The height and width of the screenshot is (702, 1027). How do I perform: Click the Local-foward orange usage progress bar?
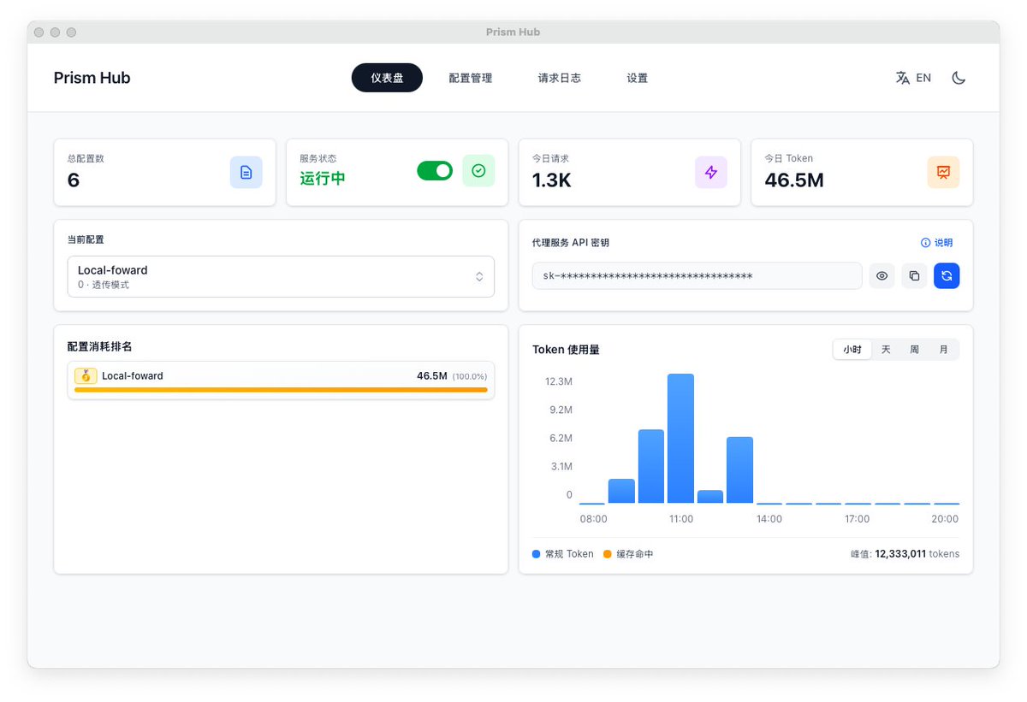(281, 390)
